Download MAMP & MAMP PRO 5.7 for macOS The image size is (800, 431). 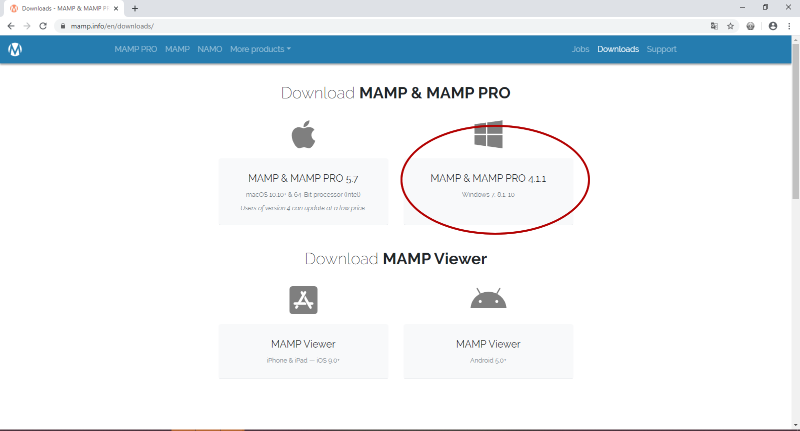pos(303,192)
